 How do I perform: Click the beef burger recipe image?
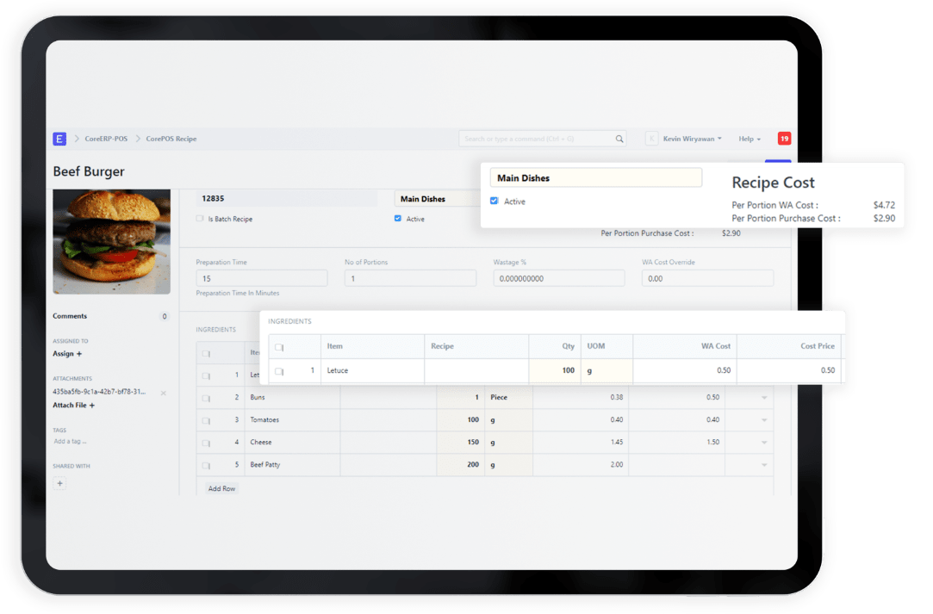pyautogui.click(x=112, y=242)
